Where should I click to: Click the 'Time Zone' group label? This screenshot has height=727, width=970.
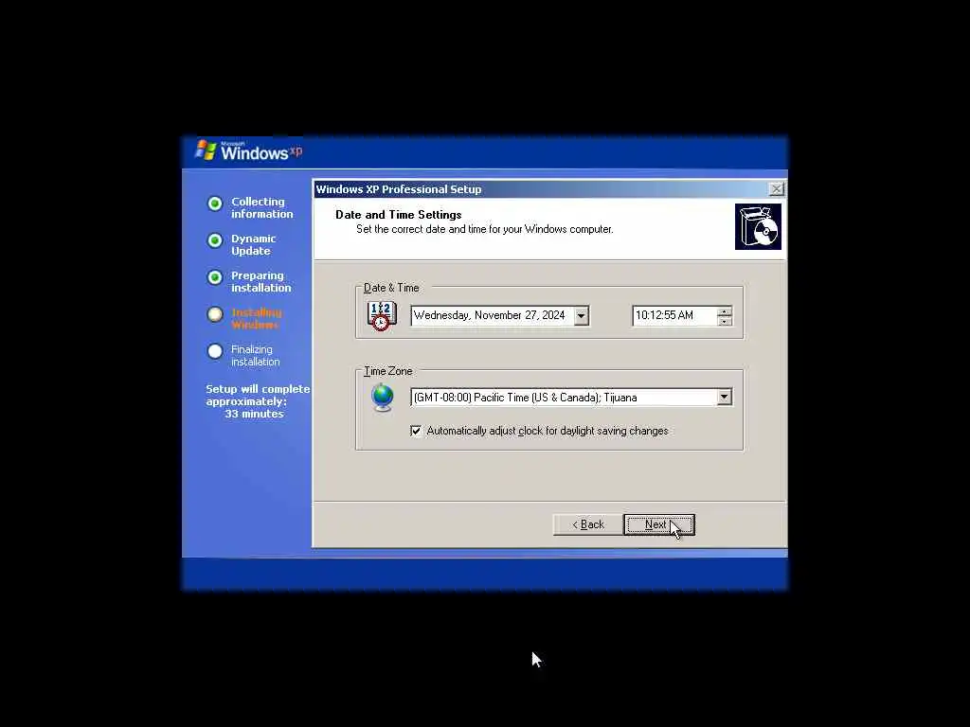pos(387,371)
